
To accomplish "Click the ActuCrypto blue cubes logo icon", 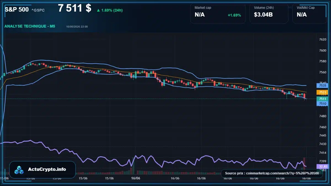I will (x=19, y=169).
